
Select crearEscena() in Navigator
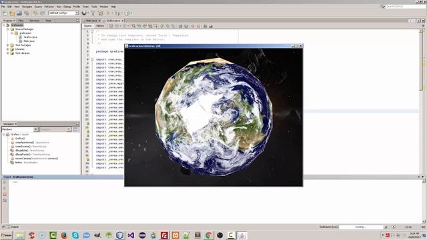23,147
